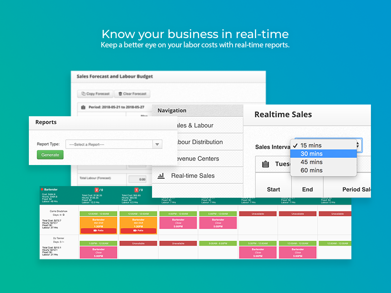Image resolution: width=391 pixels, height=293 pixels.
Task: Click the Navigation panel heading
Action: click(x=172, y=110)
